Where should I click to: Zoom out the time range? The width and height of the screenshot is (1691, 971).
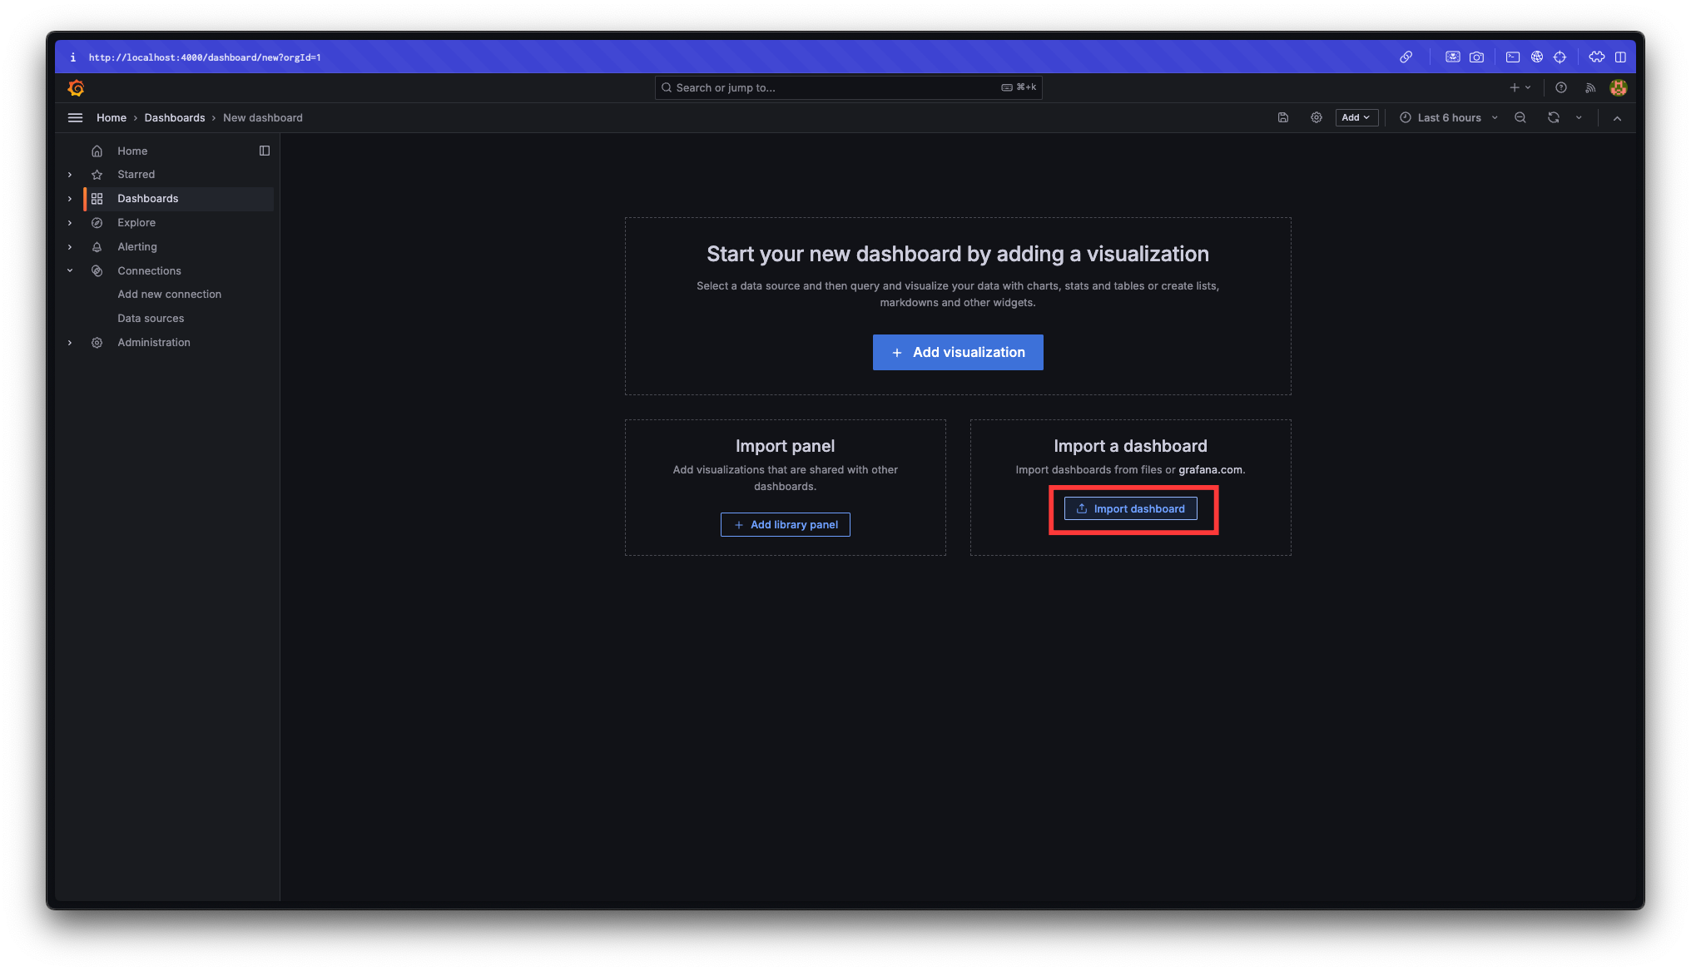point(1520,117)
